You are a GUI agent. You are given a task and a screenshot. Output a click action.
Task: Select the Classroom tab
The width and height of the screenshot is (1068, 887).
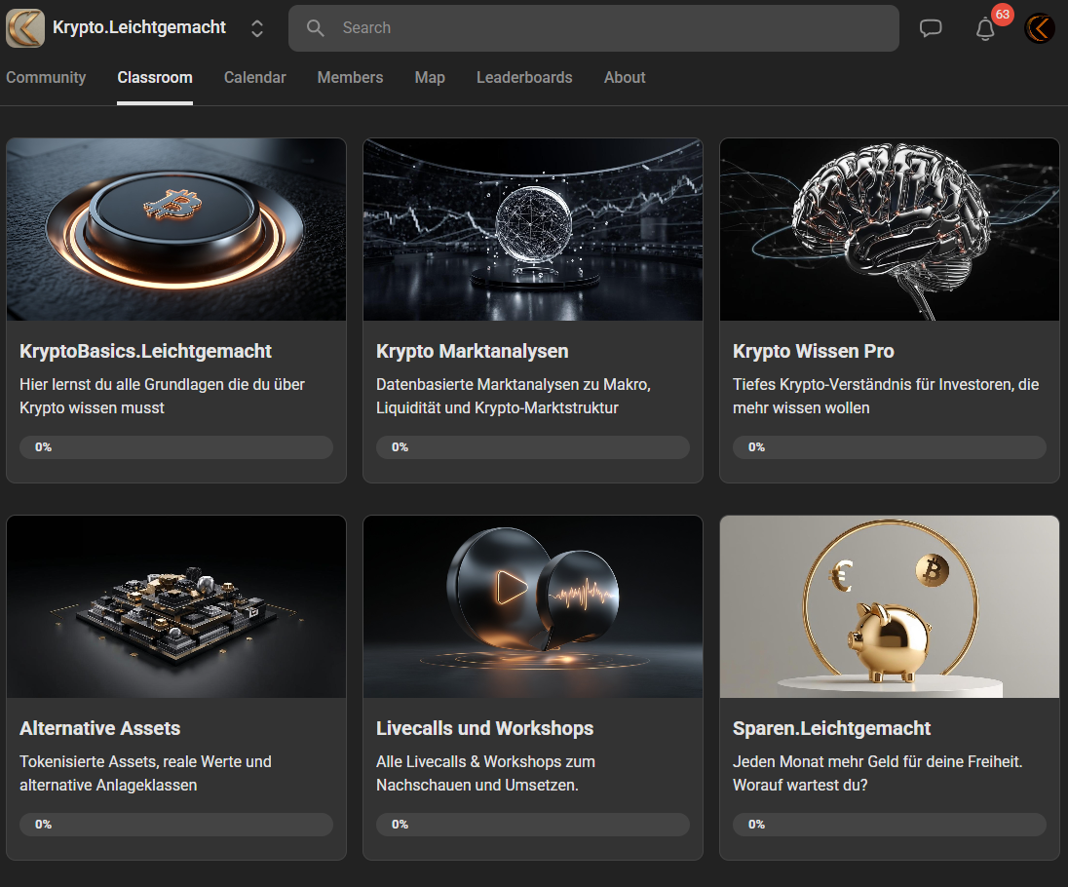click(x=155, y=78)
